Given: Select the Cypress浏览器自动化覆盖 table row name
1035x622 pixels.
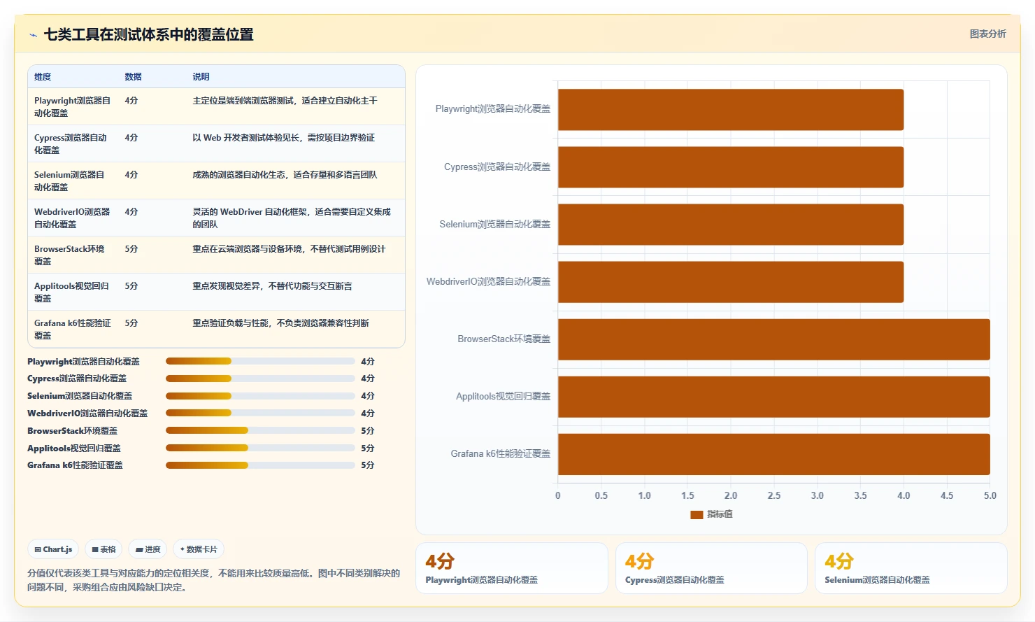Looking at the screenshot, I should click(x=71, y=143).
